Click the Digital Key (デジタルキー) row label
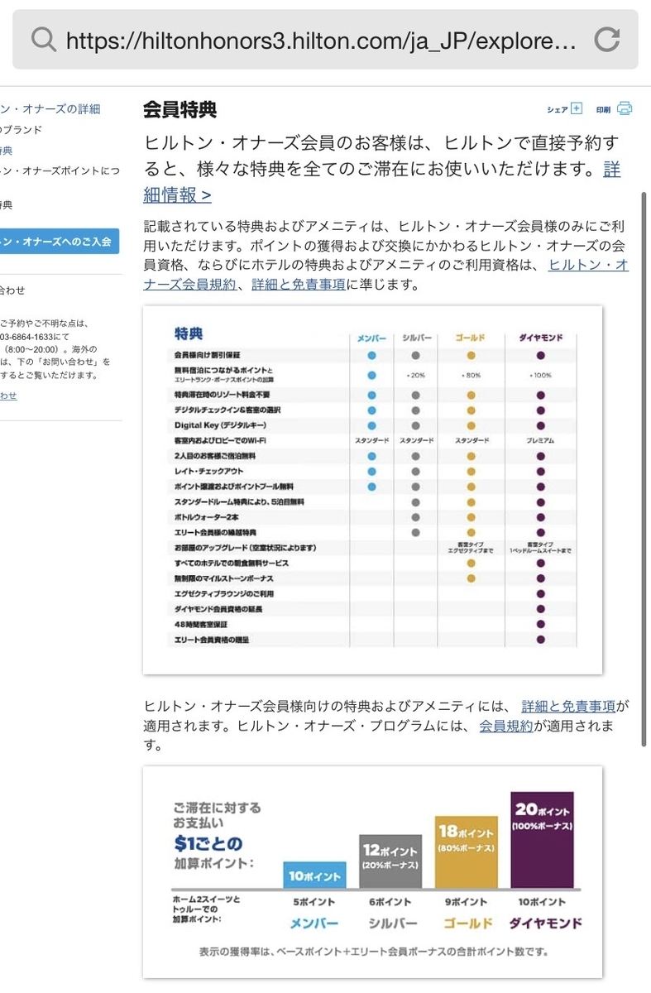 tap(220, 425)
